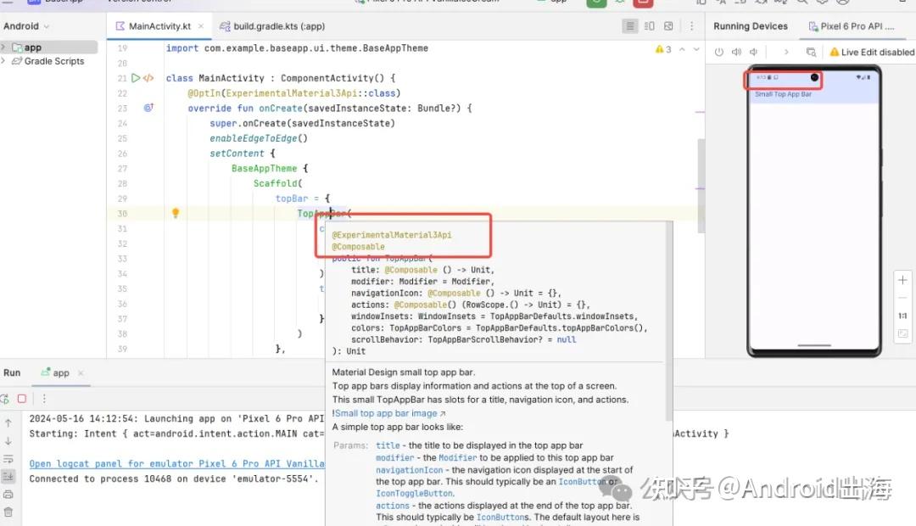Click the rerun app icon in Run panel
916x526 pixels.
tap(5, 399)
